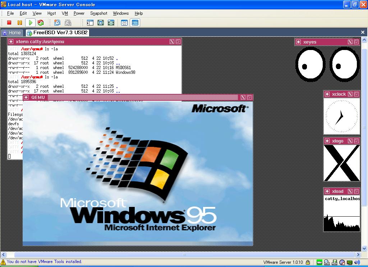This screenshot has height=267, width=368.
Task: Select the FreeBSD Ver7.3 USB2 tab
Action: pos(57,33)
